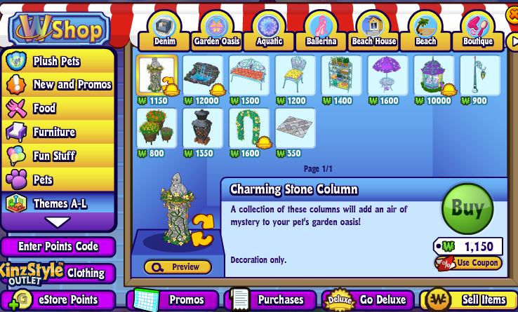Screen dimensions: 518x312
Task: Click the Fun Stuff balloons icon
Action: (x=15, y=155)
